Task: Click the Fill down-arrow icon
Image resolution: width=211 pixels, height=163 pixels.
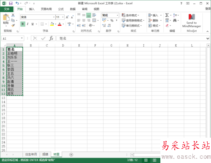Action: pyautogui.click(x=167, y=20)
